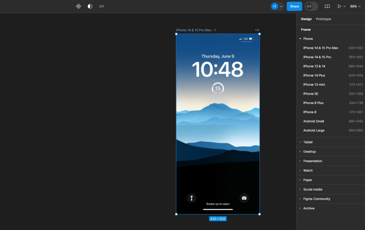Open dropdown arrow next to avatar H
This screenshot has width=365, height=230.
pyautogui.click(x=281, y=6)
